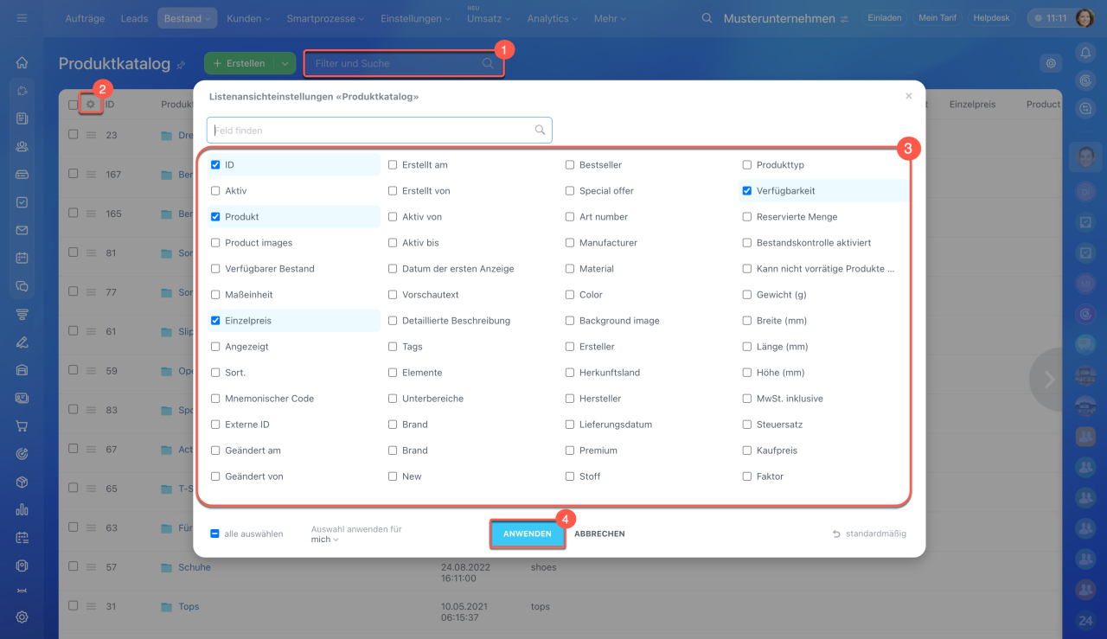
Task: Uncheck the Verfügbarkeit checkbox
Action: click(747, 191)
